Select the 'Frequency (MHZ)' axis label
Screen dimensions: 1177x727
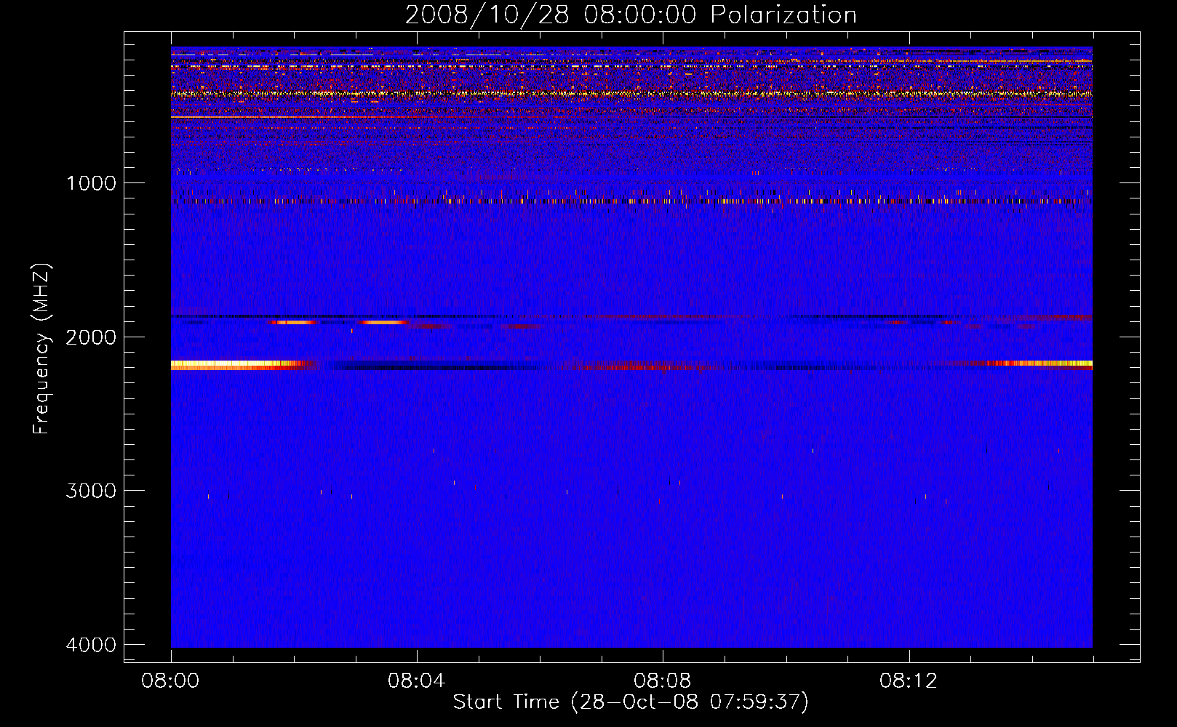pyautogui.click(x=42, y=349)
